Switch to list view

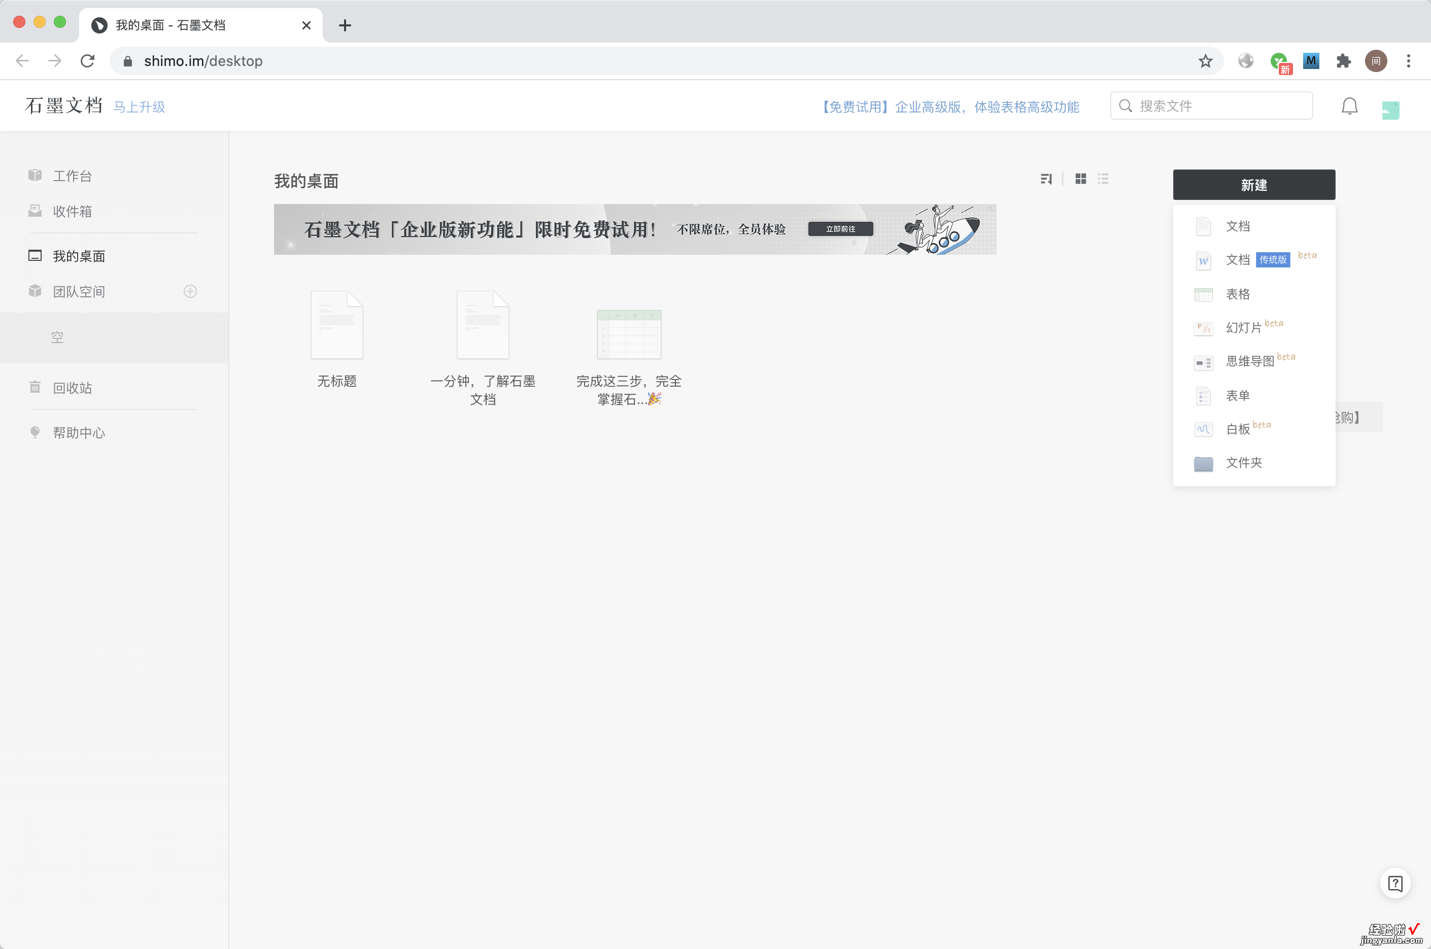[x=1103, y=179]
